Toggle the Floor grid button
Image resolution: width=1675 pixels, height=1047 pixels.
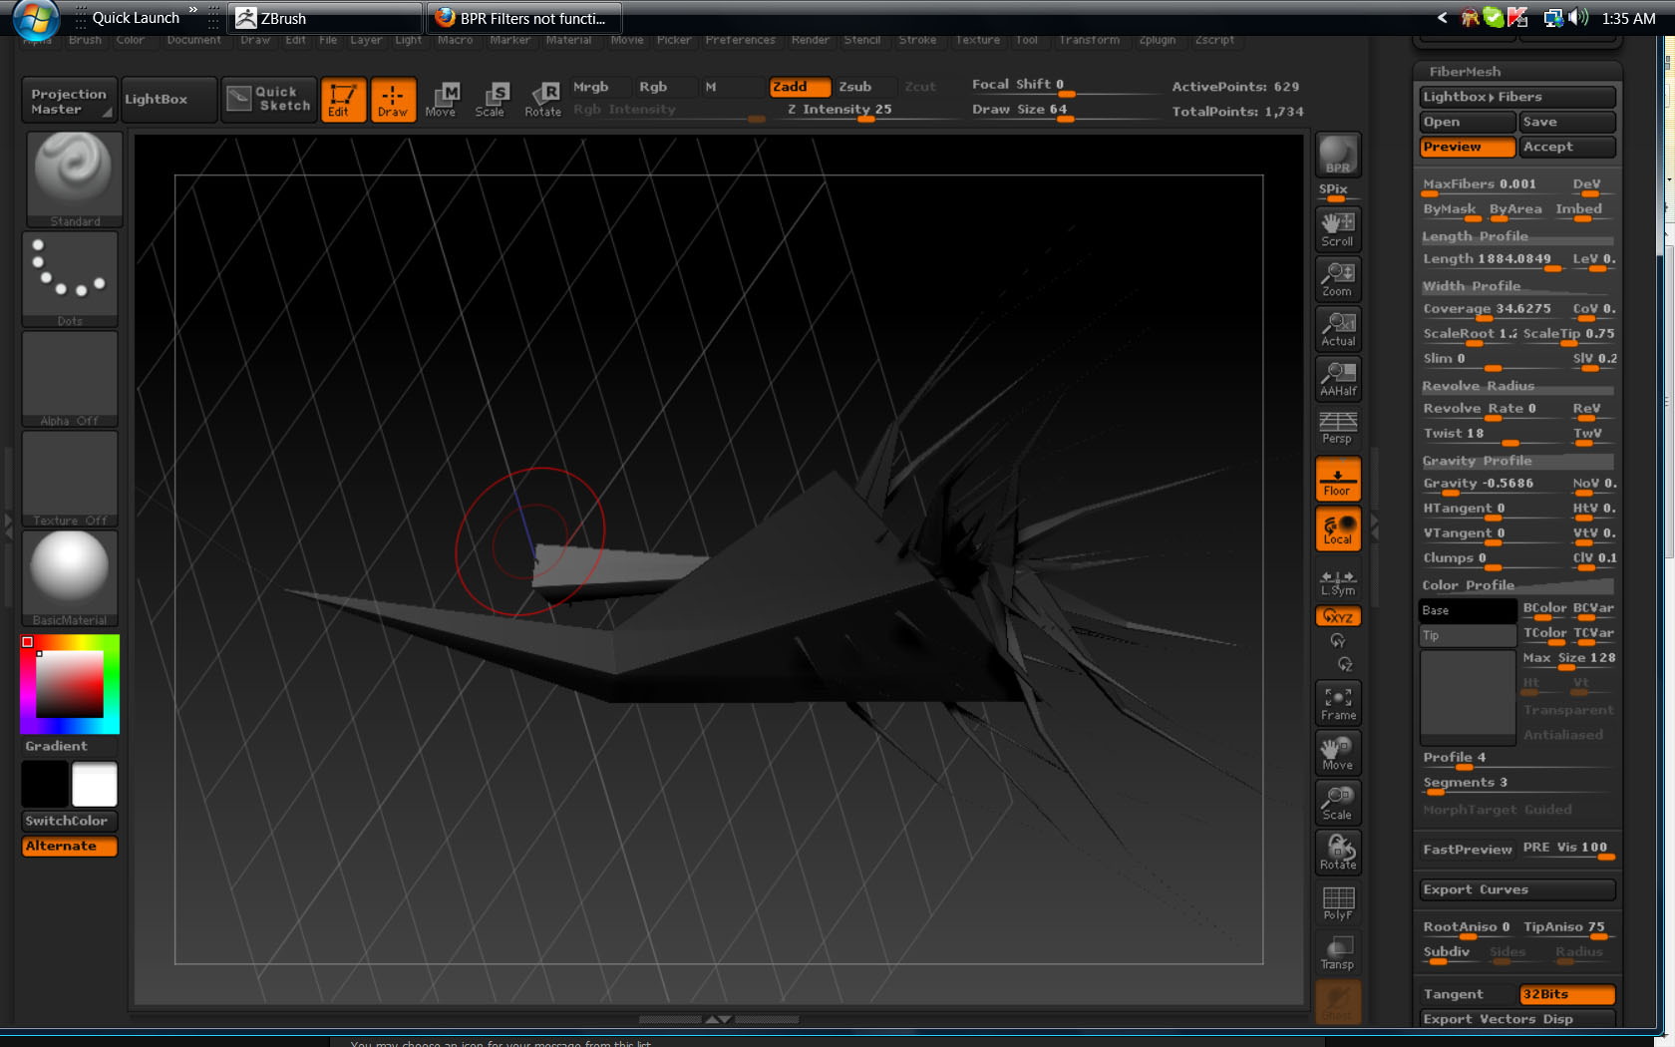[x=1337, y=479]
